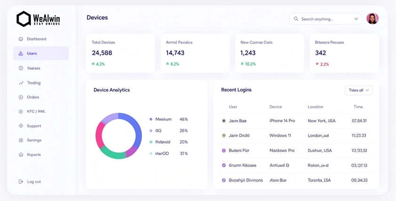Click the card showing 14,743
396x201 pixels.
coord(195,53)
